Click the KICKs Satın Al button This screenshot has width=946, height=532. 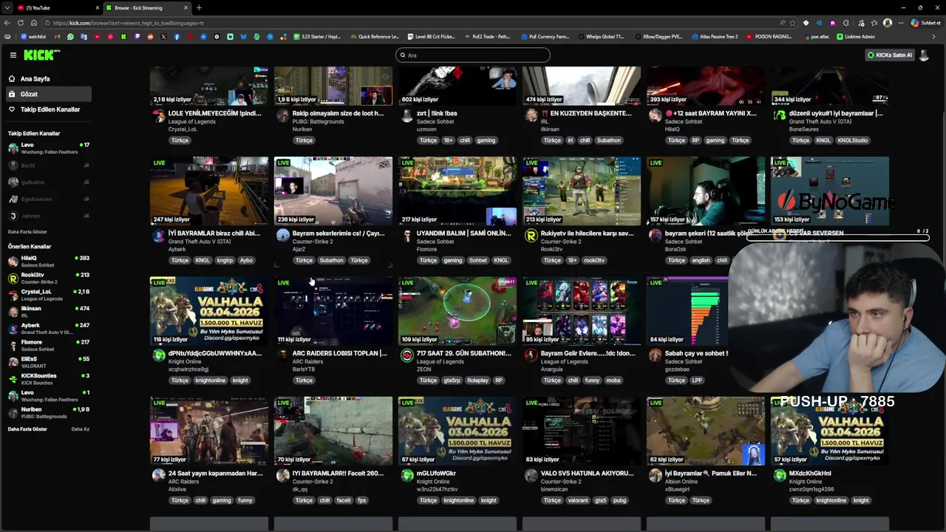click(x=890, y=55)
